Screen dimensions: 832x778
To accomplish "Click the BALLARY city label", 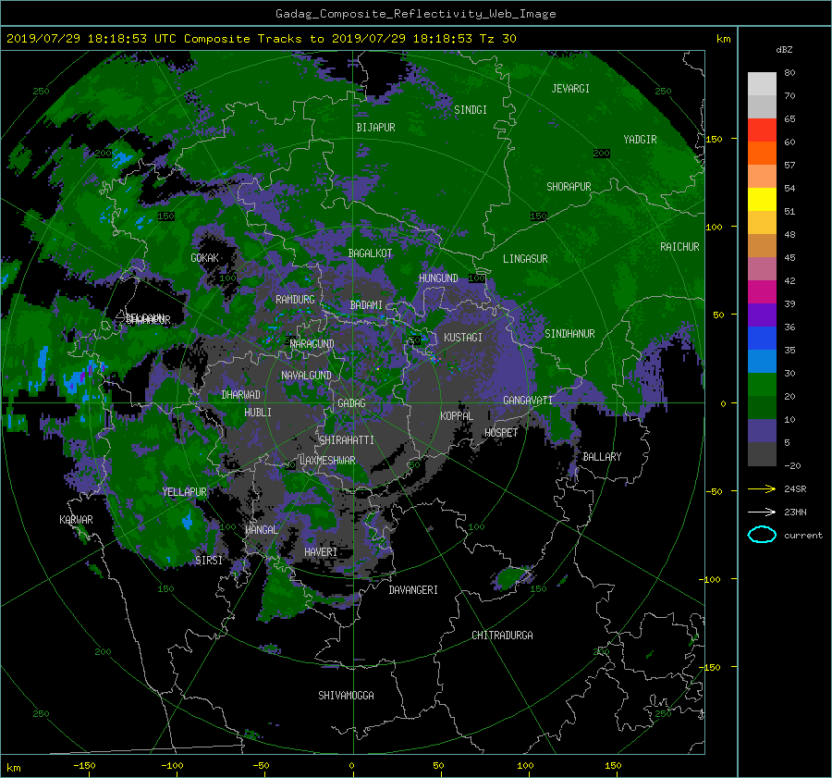I will pos(602,457).
